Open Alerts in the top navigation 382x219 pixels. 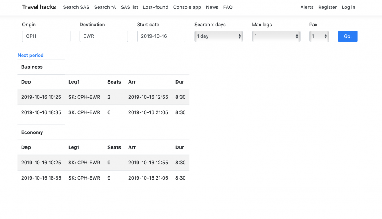click(307, 7)
